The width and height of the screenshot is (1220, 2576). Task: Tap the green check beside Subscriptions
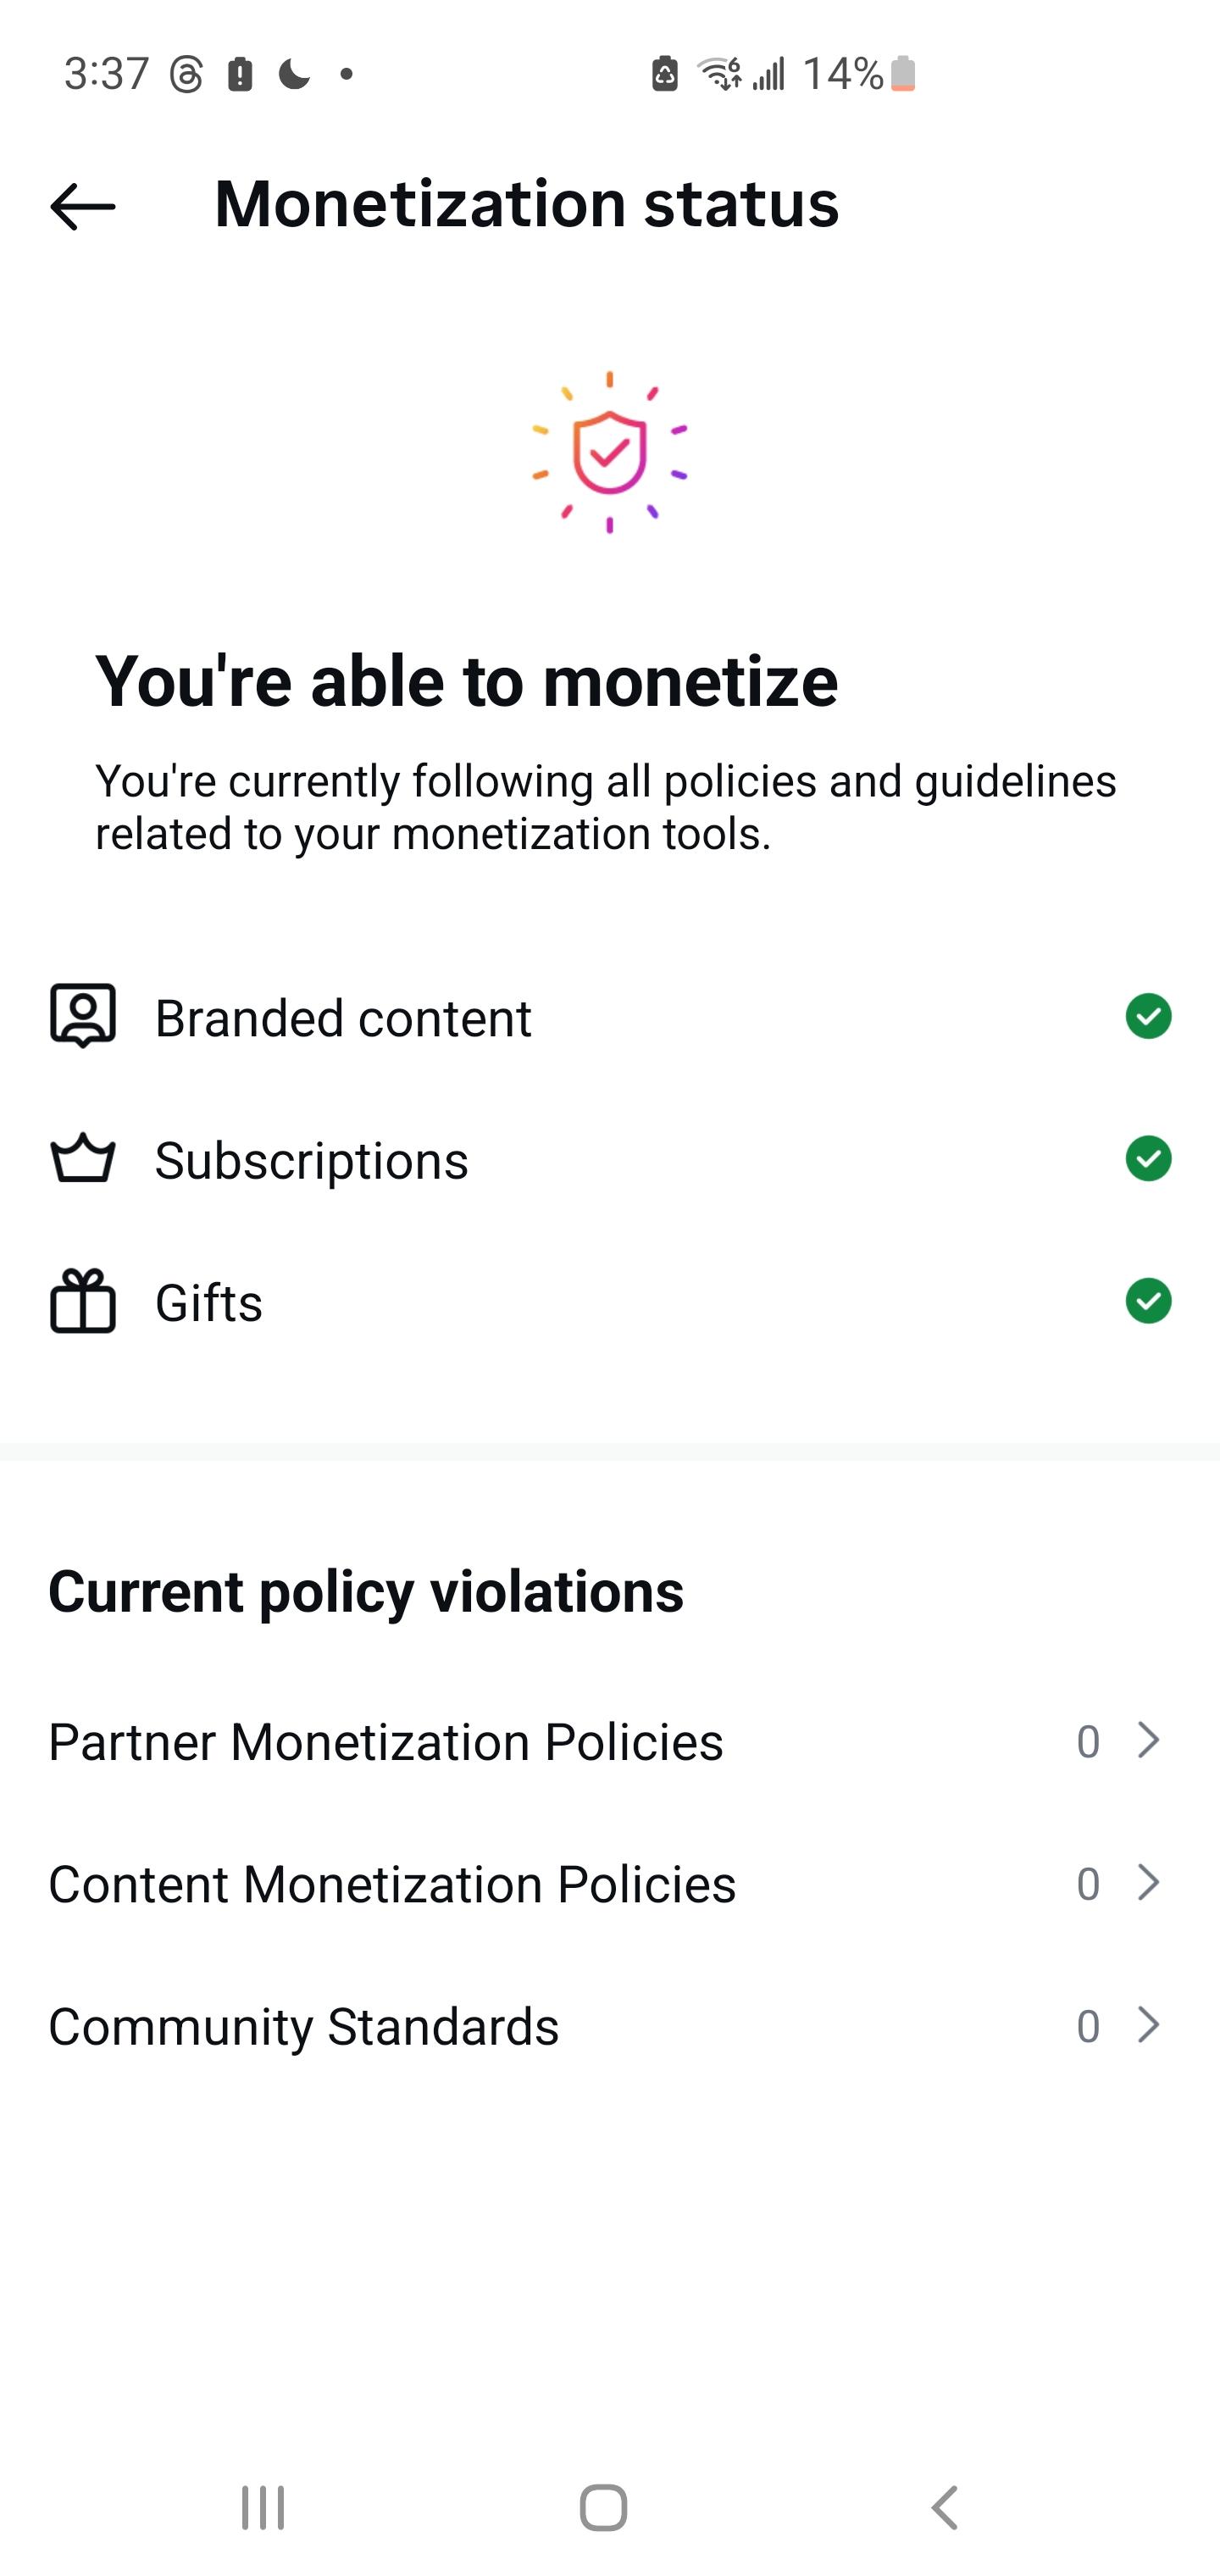[1148, 1159]
